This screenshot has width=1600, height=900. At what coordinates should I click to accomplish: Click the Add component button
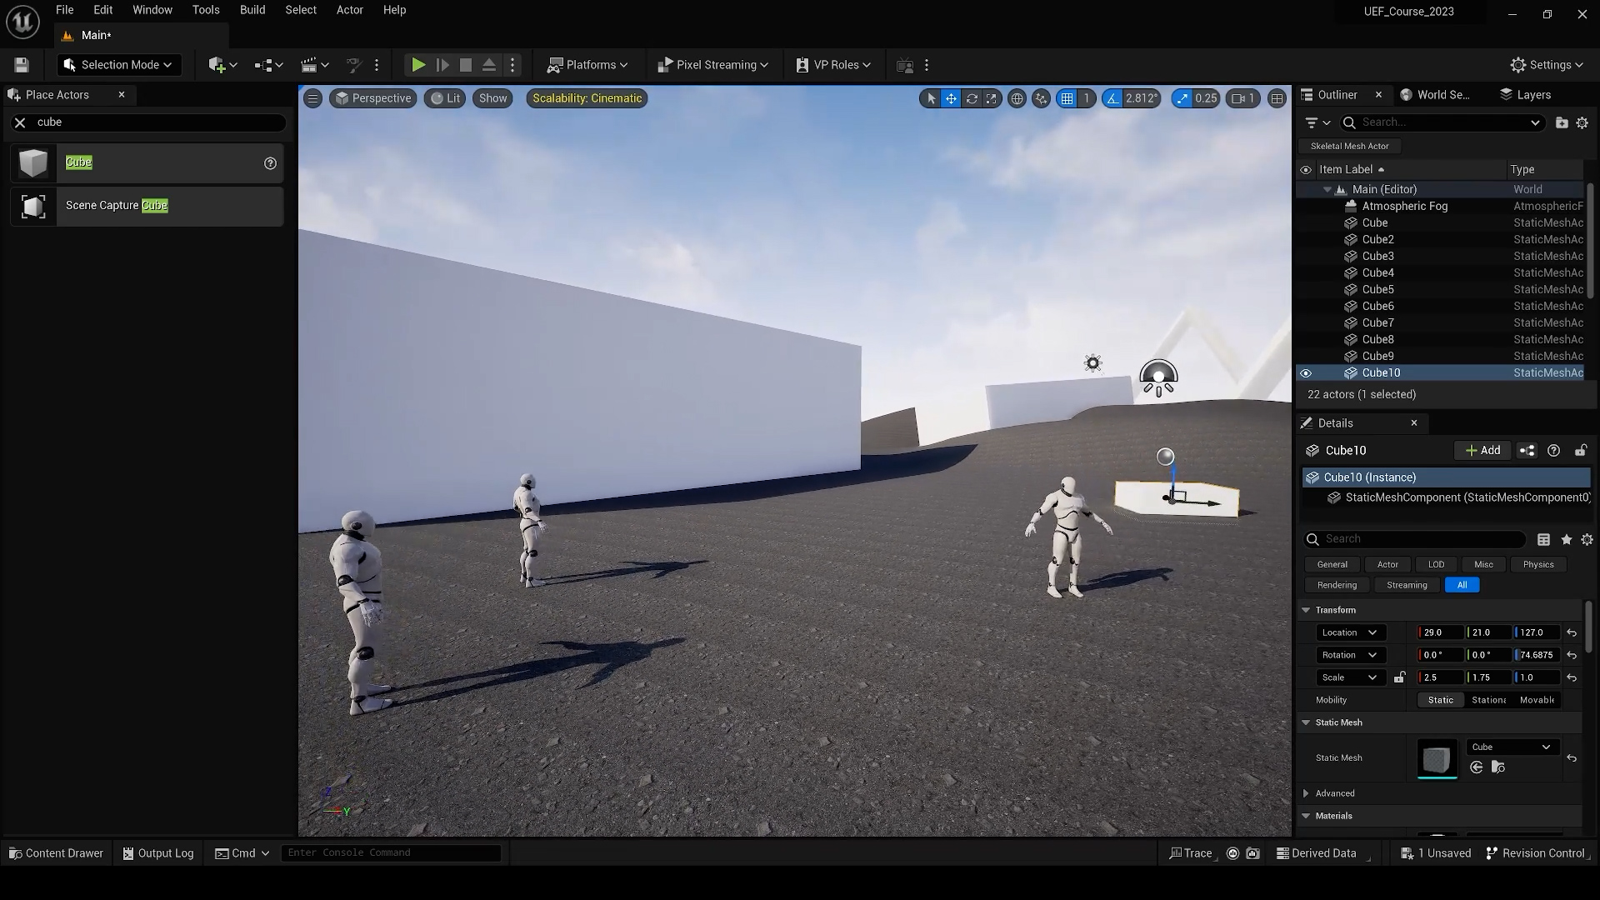1482,450
